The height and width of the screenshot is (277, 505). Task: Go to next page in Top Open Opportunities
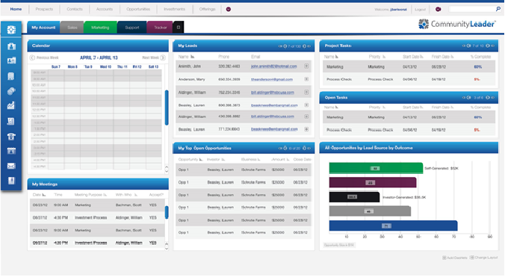tap(304, 149)
